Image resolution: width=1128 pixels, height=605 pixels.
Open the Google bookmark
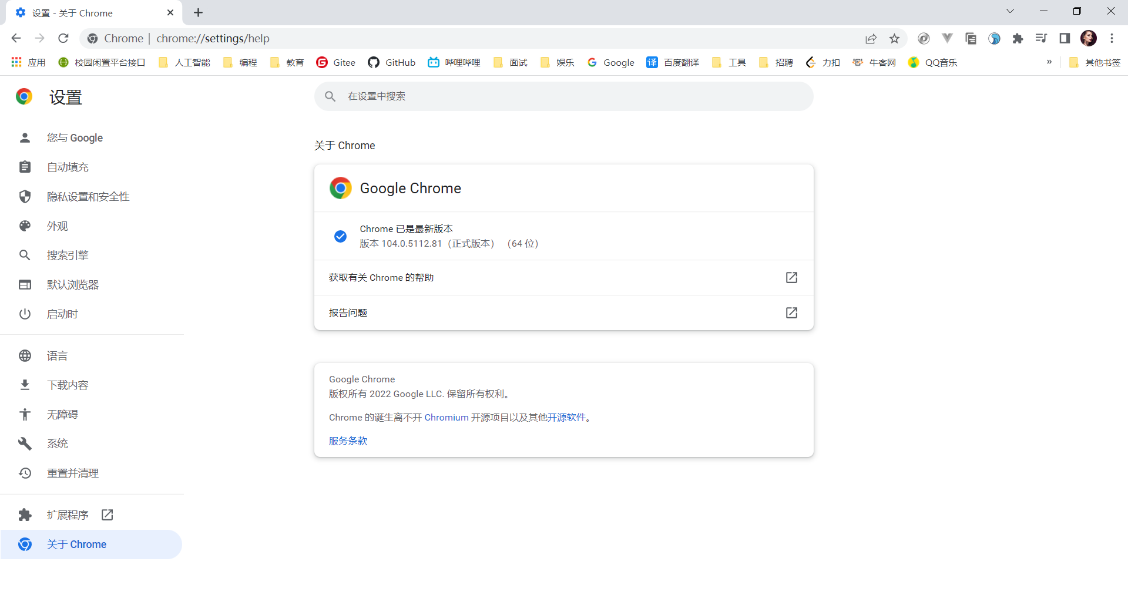tap(611, 62)
